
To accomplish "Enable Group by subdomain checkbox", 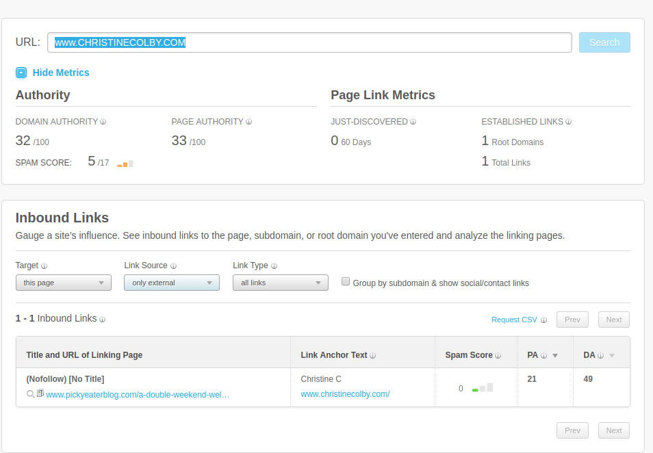I will click(346, 282).
